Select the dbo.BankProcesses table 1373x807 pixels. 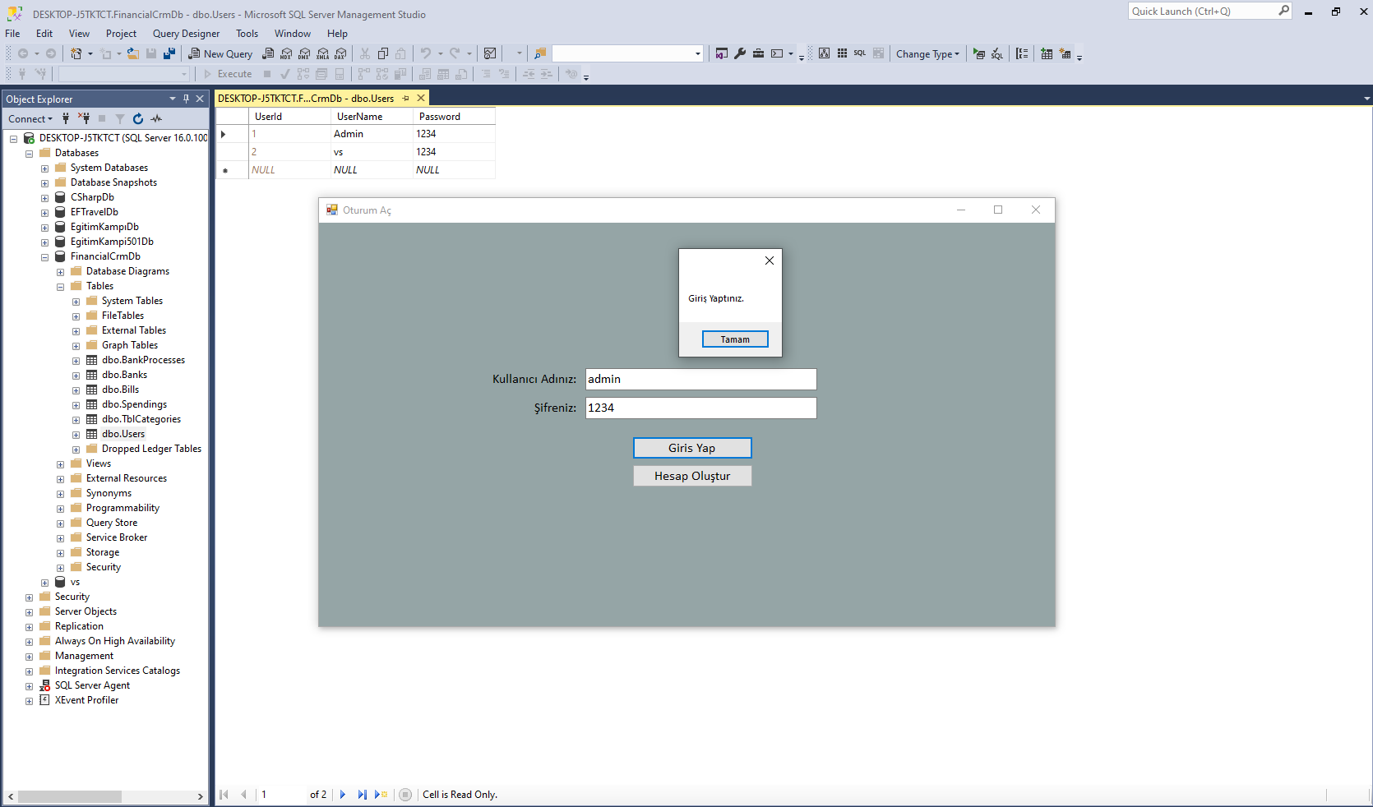(143, 360)
